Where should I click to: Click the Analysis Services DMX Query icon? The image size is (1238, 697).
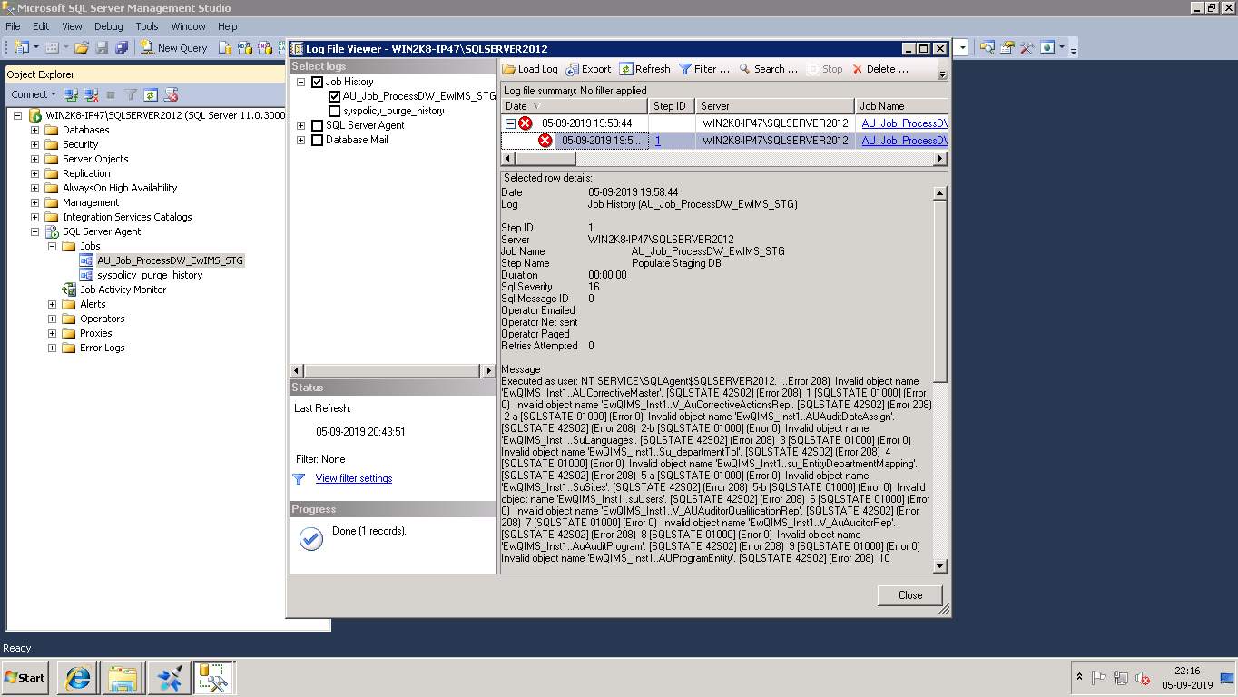tap(263, 47)
